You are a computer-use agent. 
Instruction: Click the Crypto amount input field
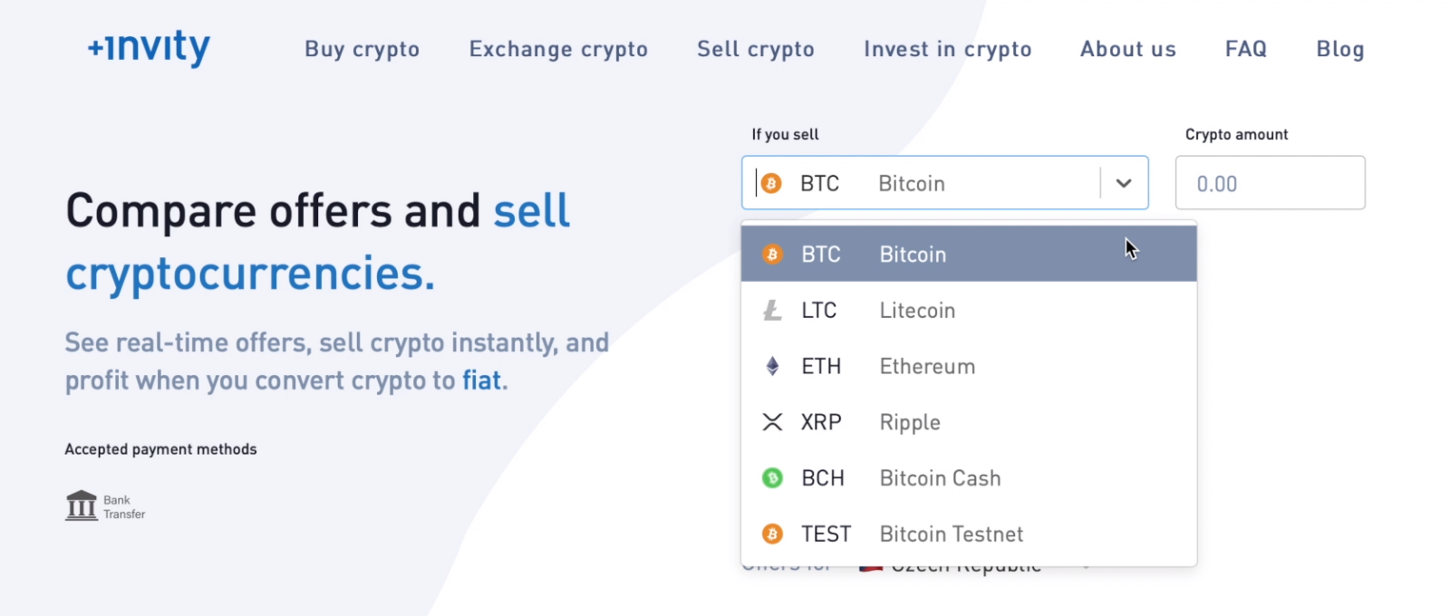(x=1269, y=182)
